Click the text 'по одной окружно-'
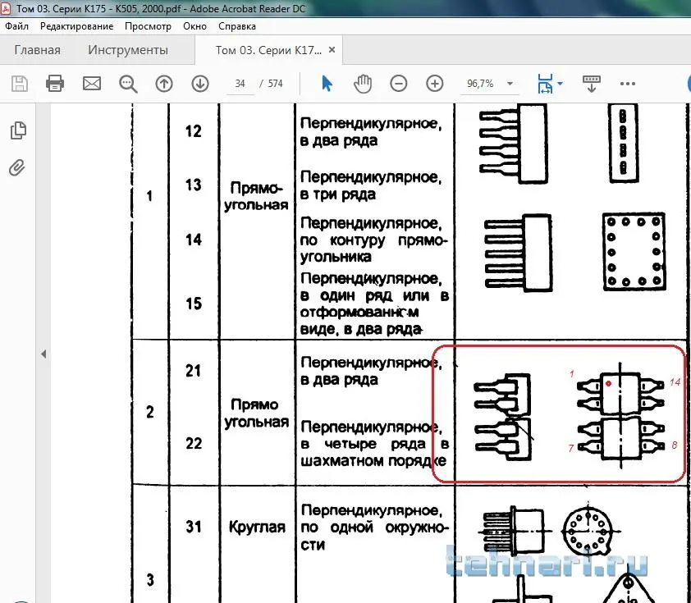The image size is (691, 603). pos(374,528)
